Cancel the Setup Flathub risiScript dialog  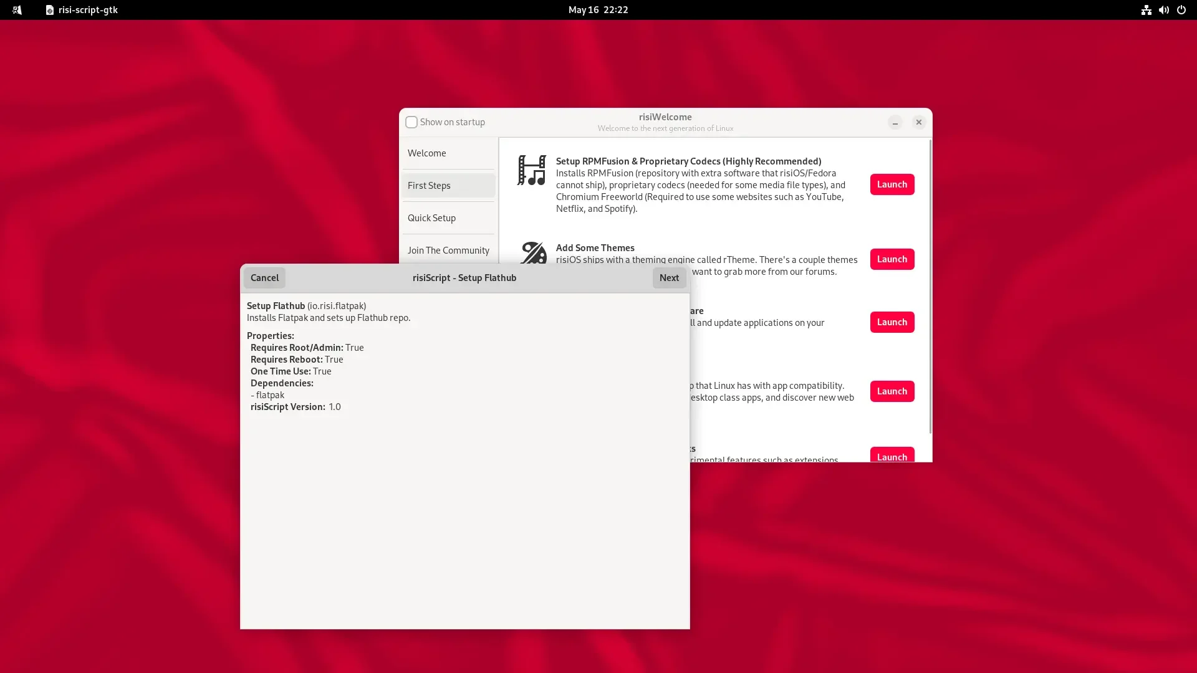[x=264, y=278]
